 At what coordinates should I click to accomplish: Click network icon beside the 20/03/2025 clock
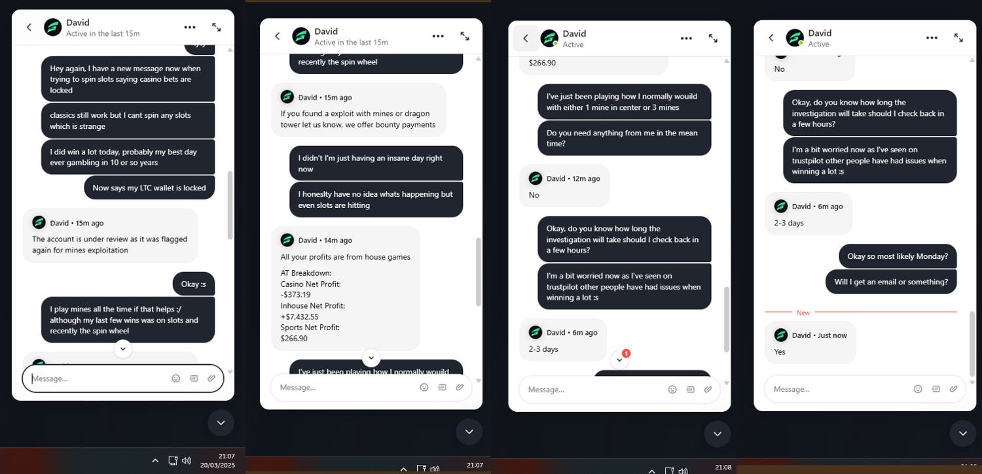(172, 460)
